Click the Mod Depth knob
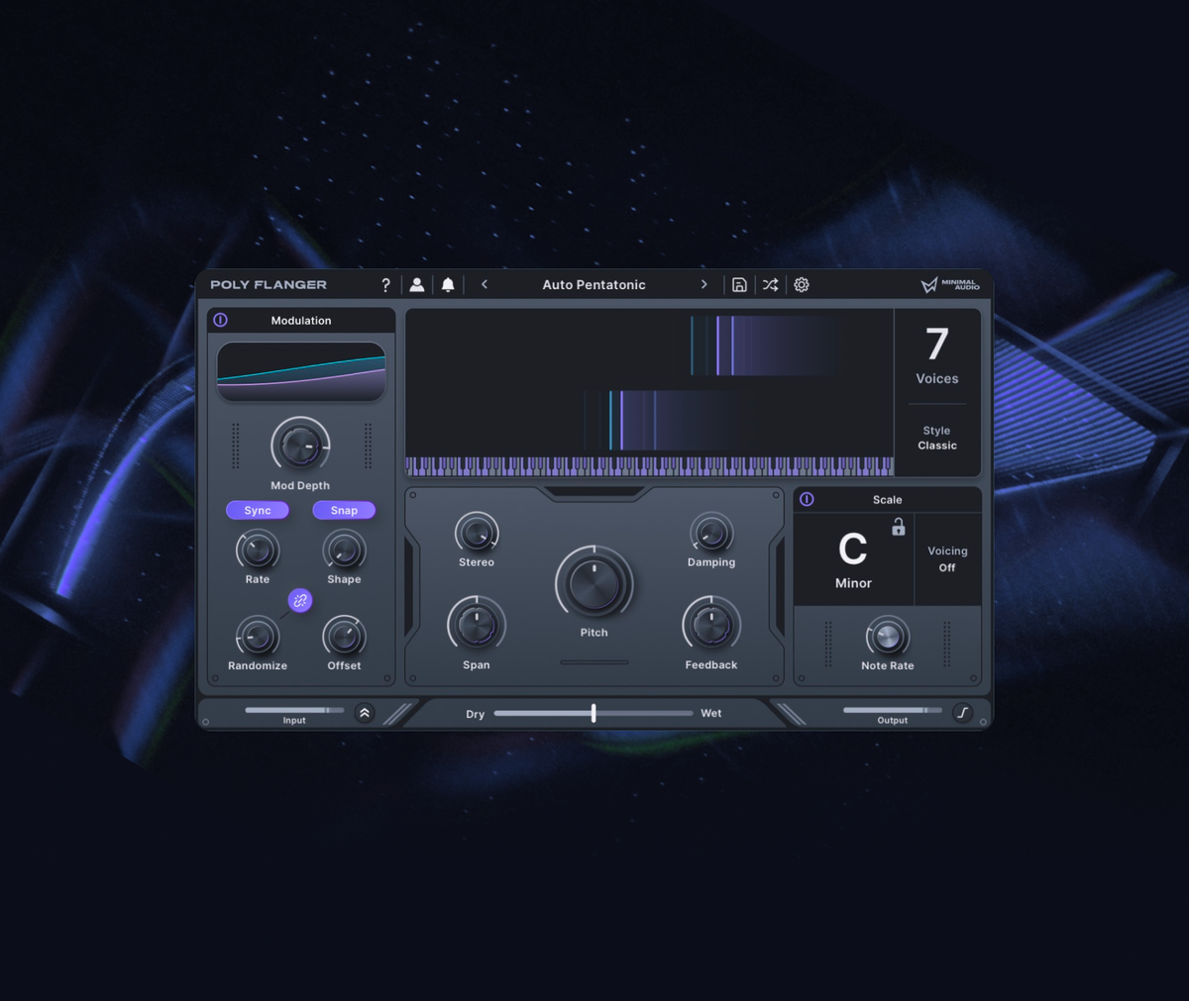Image resolution: width=1189 pixels, height=1001 pixels. point(300,446)
